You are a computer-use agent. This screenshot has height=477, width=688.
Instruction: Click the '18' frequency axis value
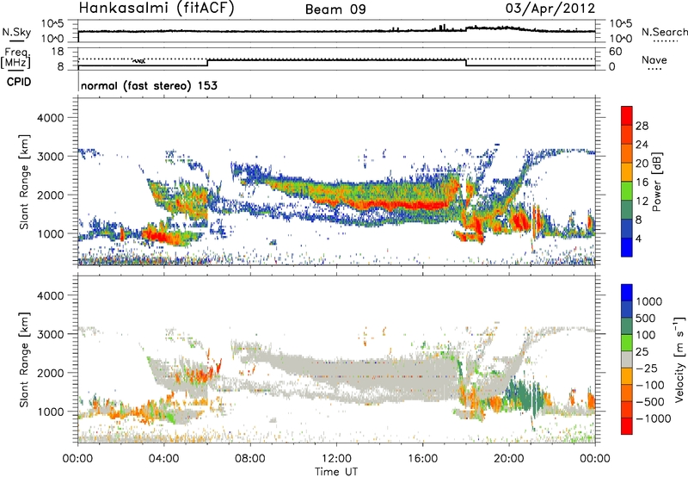click(x=58, y=52)
